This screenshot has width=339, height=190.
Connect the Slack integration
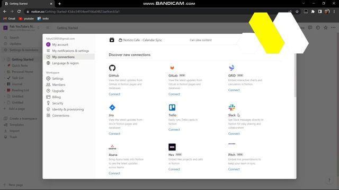pos(234,134)
